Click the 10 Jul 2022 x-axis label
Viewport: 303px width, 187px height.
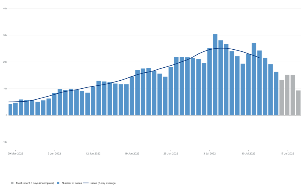pos(248,154)
